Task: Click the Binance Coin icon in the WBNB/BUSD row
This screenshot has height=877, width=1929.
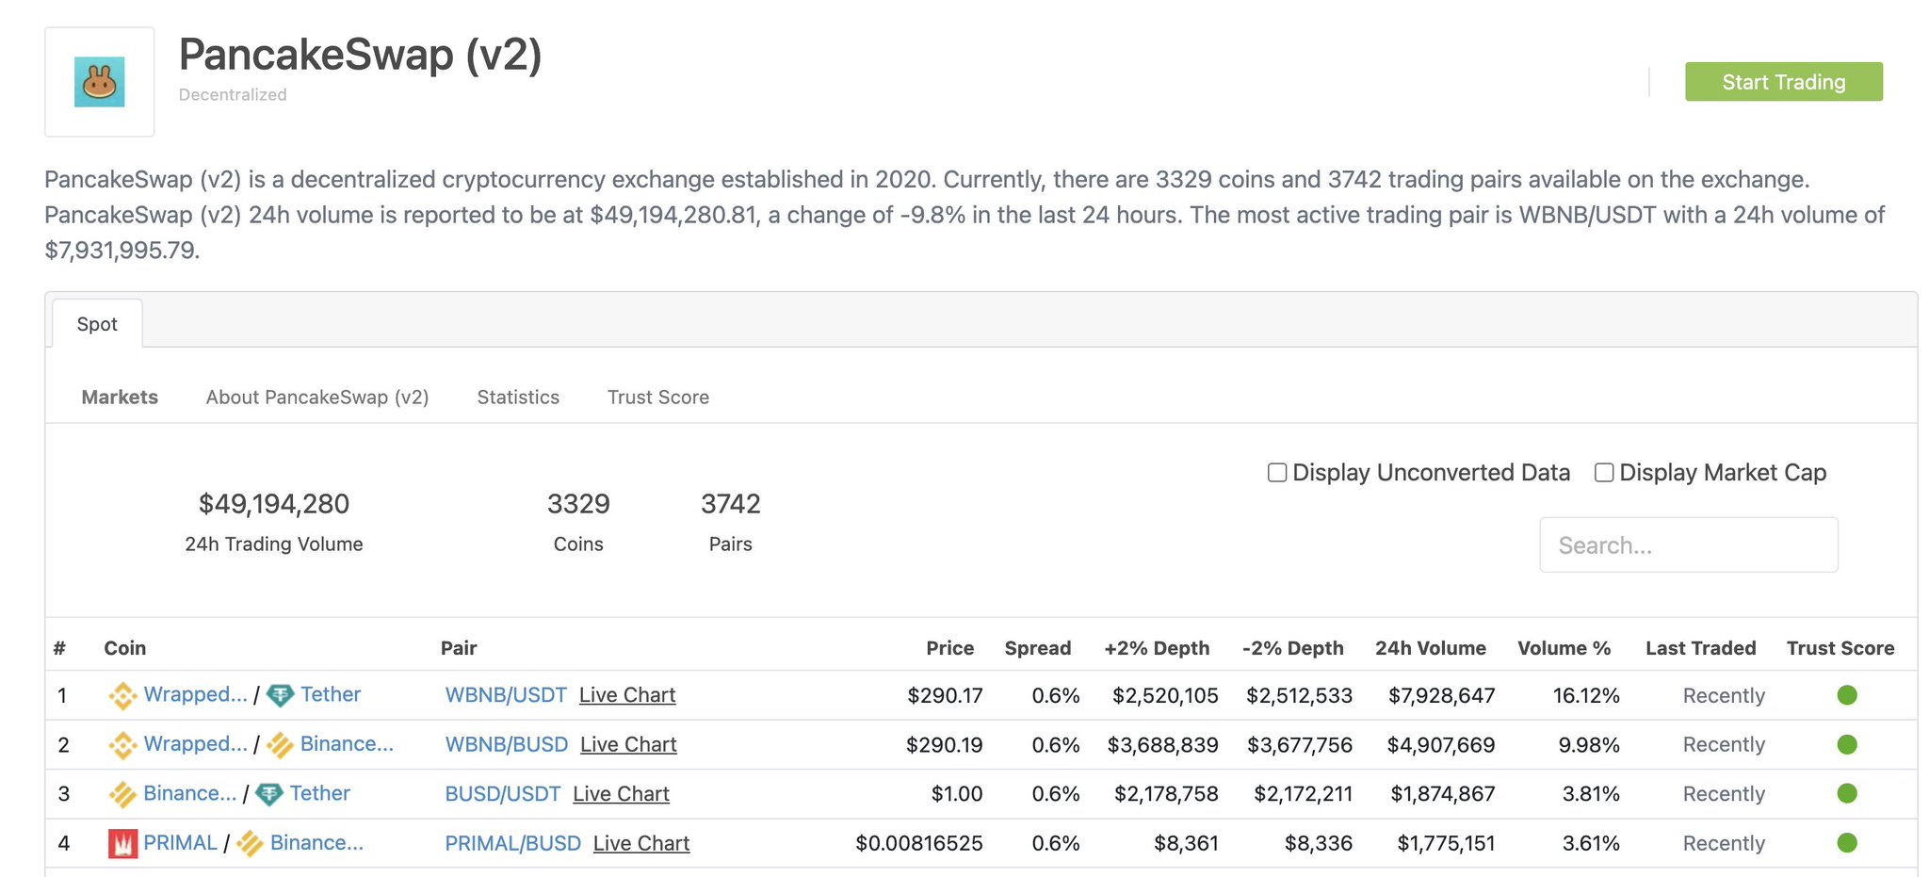Action: pos(280,744)
